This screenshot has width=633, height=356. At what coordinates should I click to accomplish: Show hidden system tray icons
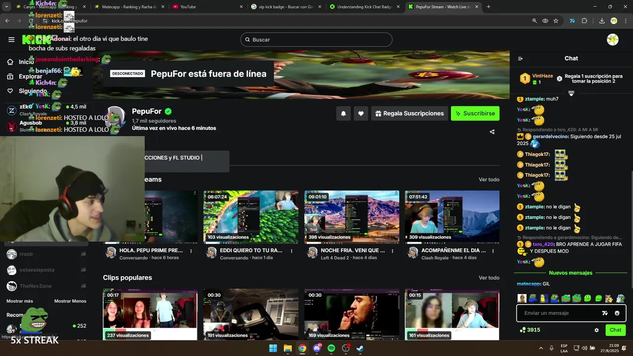click(x=541, y=348)
